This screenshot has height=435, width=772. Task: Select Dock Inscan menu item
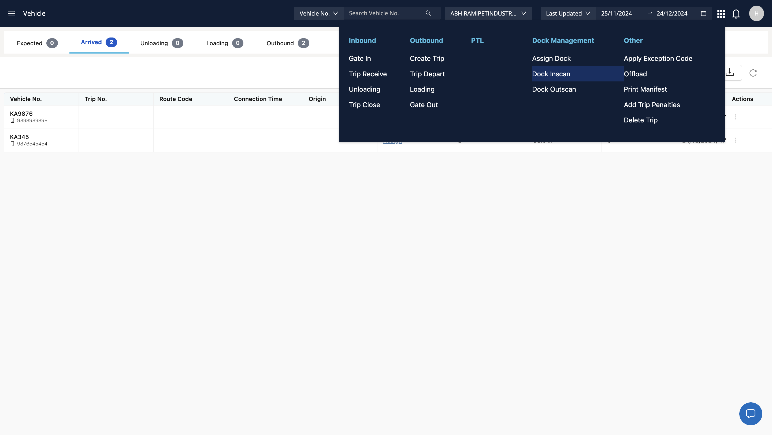pos(551,74)
